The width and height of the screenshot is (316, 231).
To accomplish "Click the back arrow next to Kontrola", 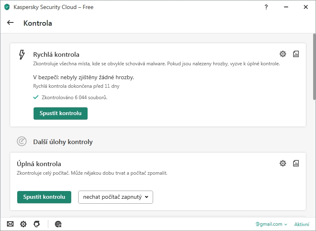I will coord(11,23).
